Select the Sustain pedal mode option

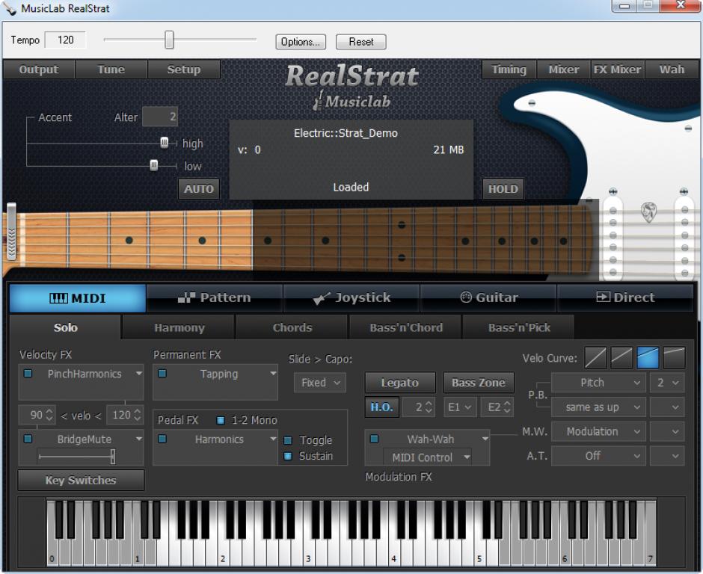pos(288,456)
